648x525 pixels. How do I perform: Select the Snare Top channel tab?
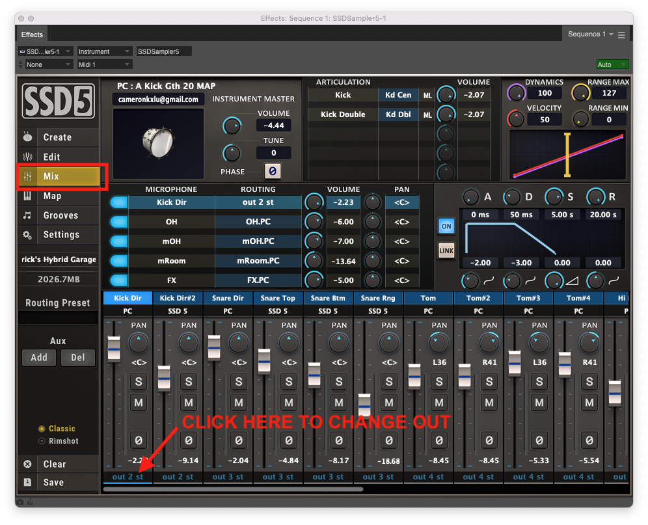(x=278, y=298)
